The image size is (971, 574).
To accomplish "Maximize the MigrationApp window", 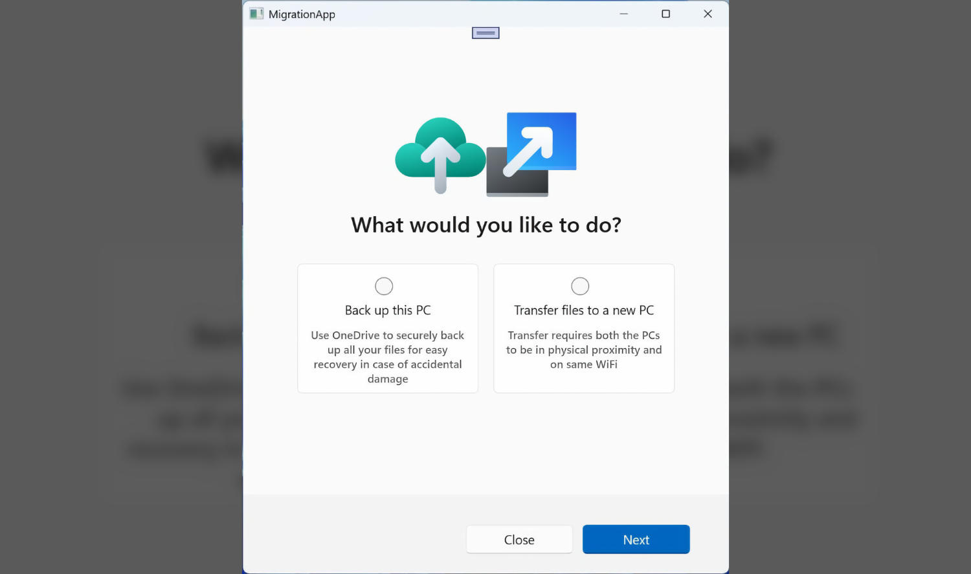I will pos(665,14).
